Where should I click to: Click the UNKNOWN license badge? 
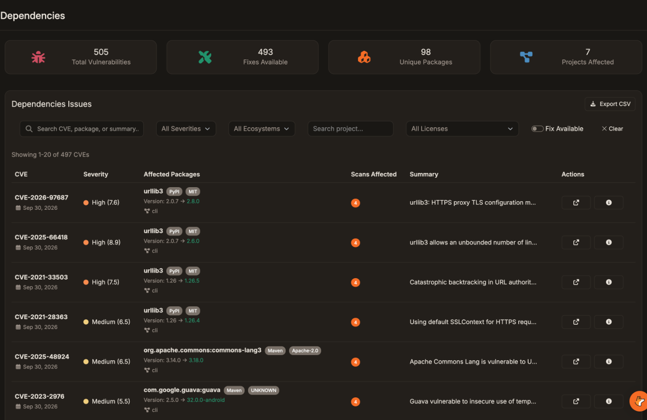pyautogui.click(x=264, y=390)
